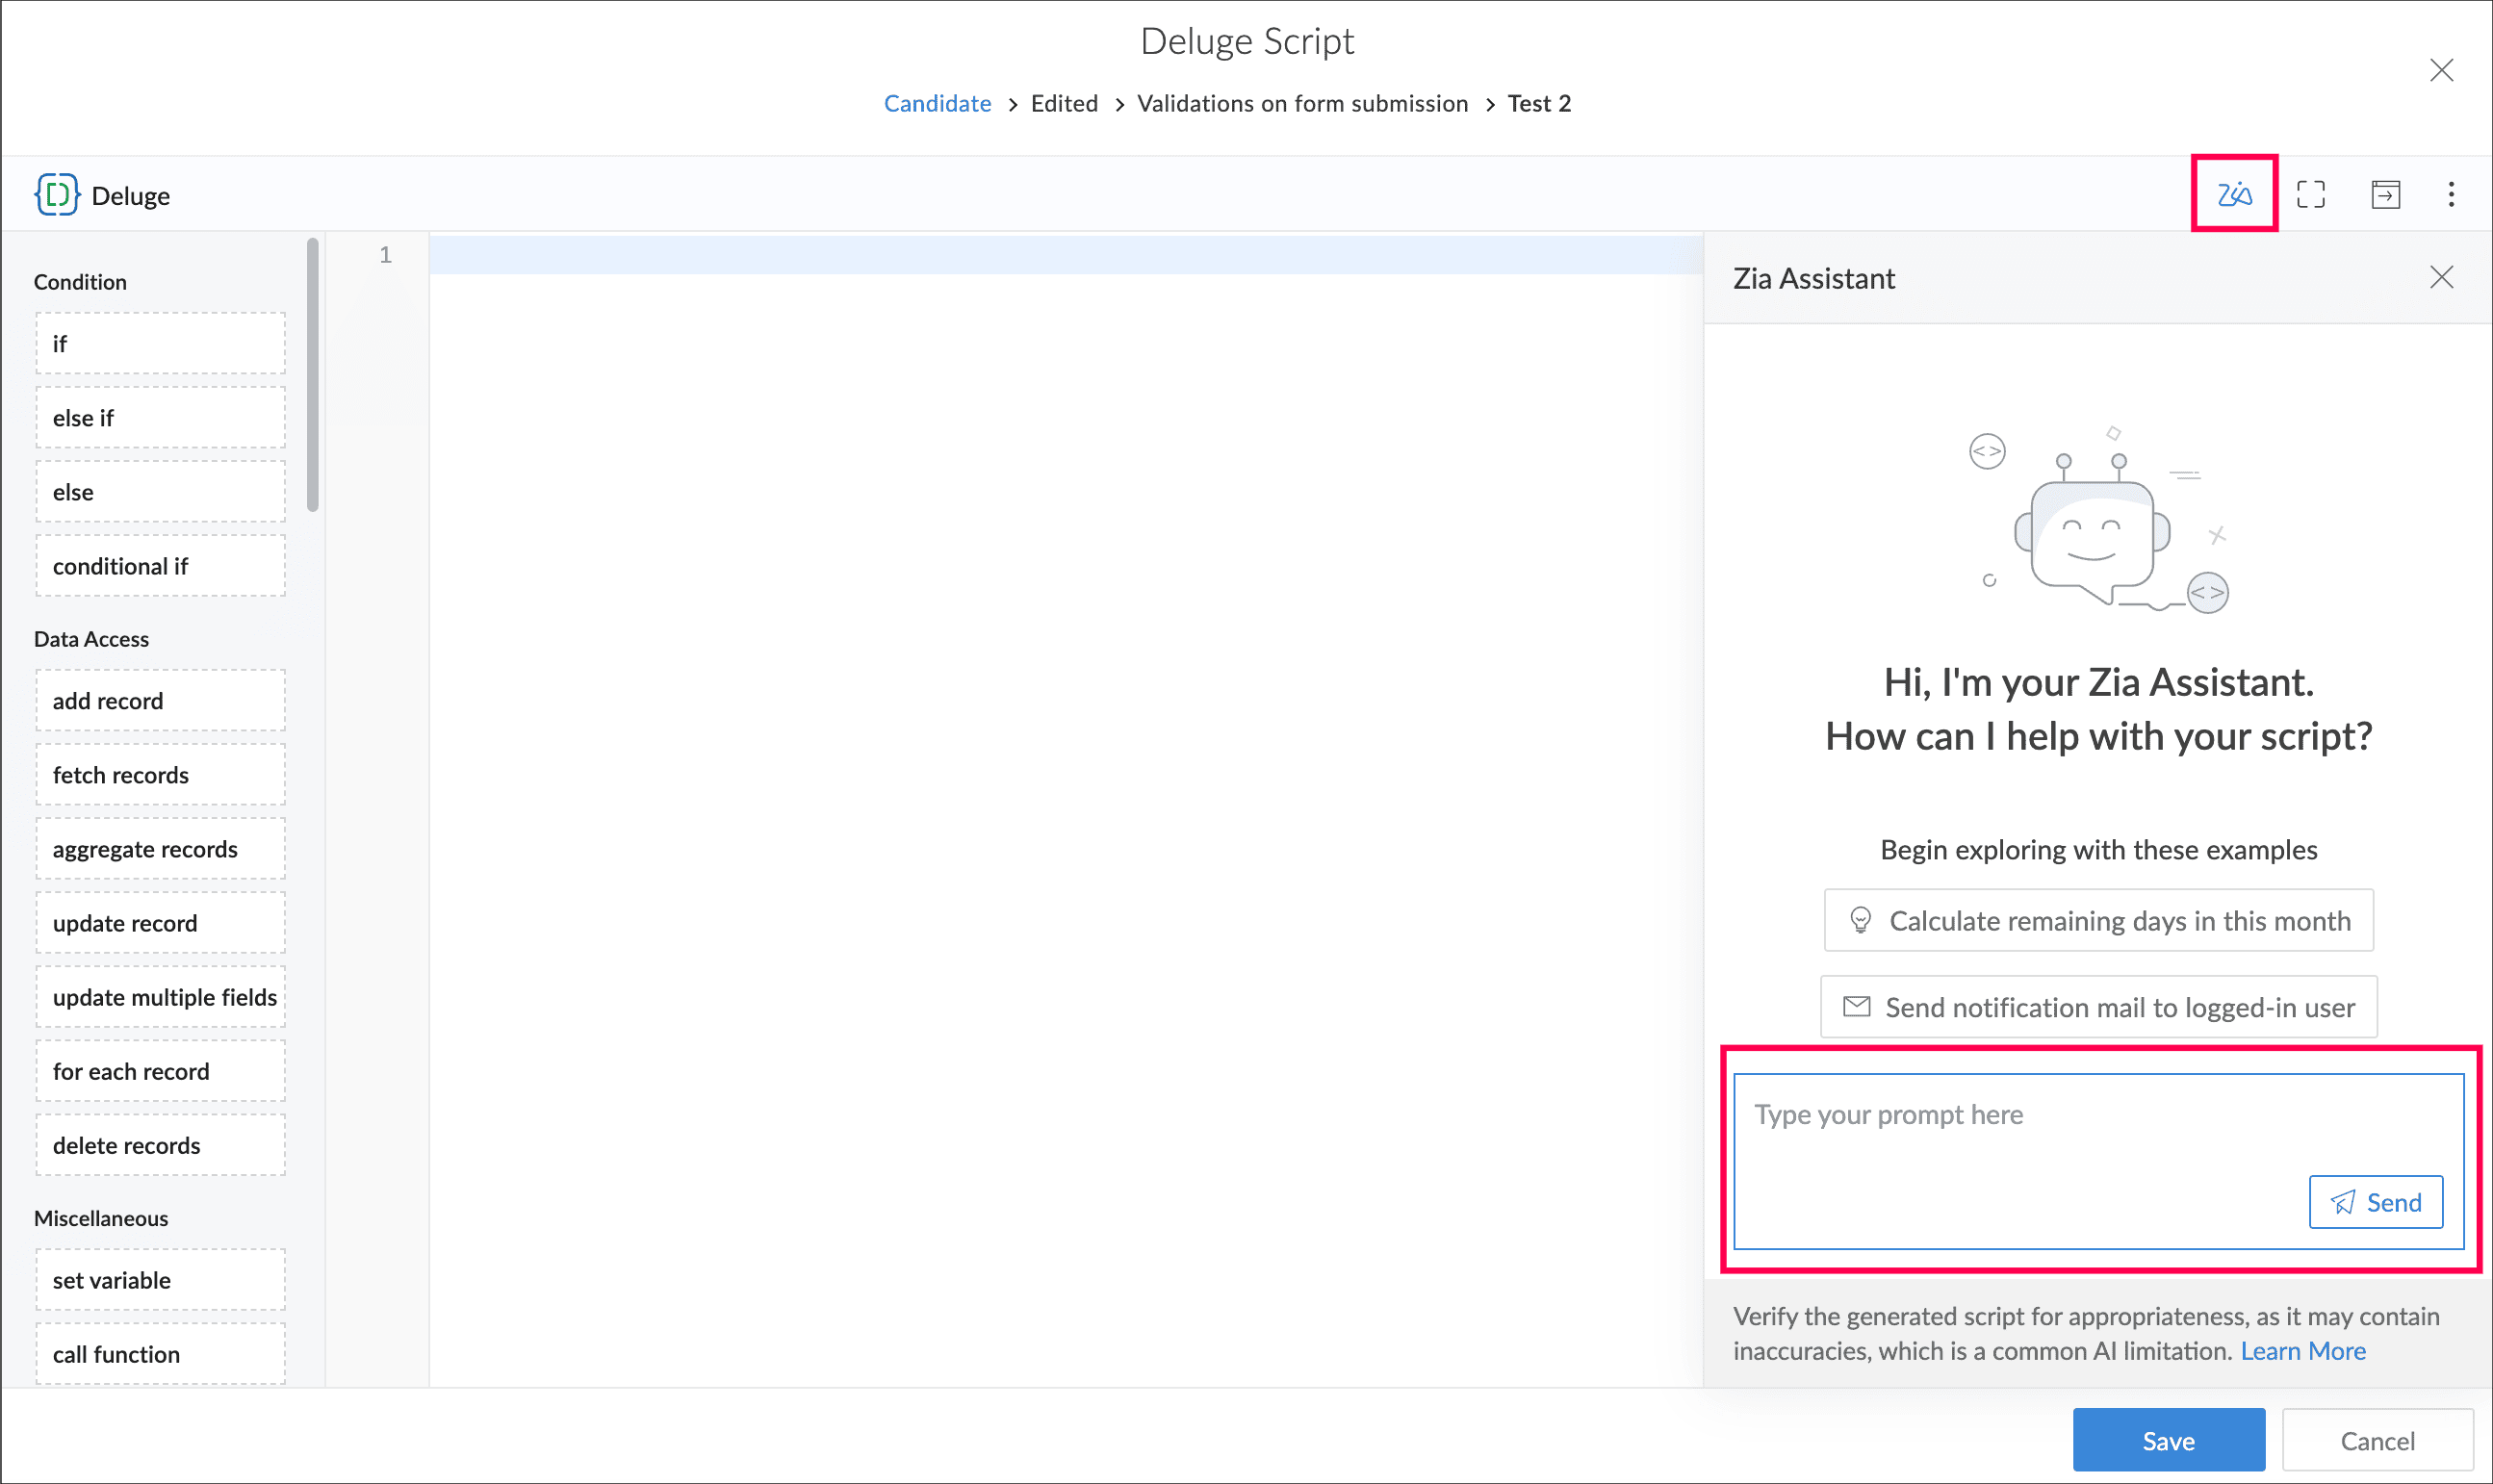Click the task list vertical scrollbar

click(313, 375)
